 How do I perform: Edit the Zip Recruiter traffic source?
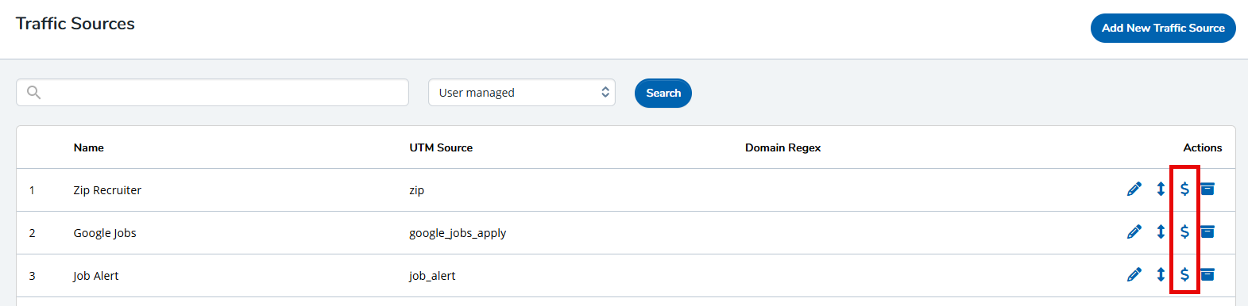pyautogui.click(x=1134, y=189)
